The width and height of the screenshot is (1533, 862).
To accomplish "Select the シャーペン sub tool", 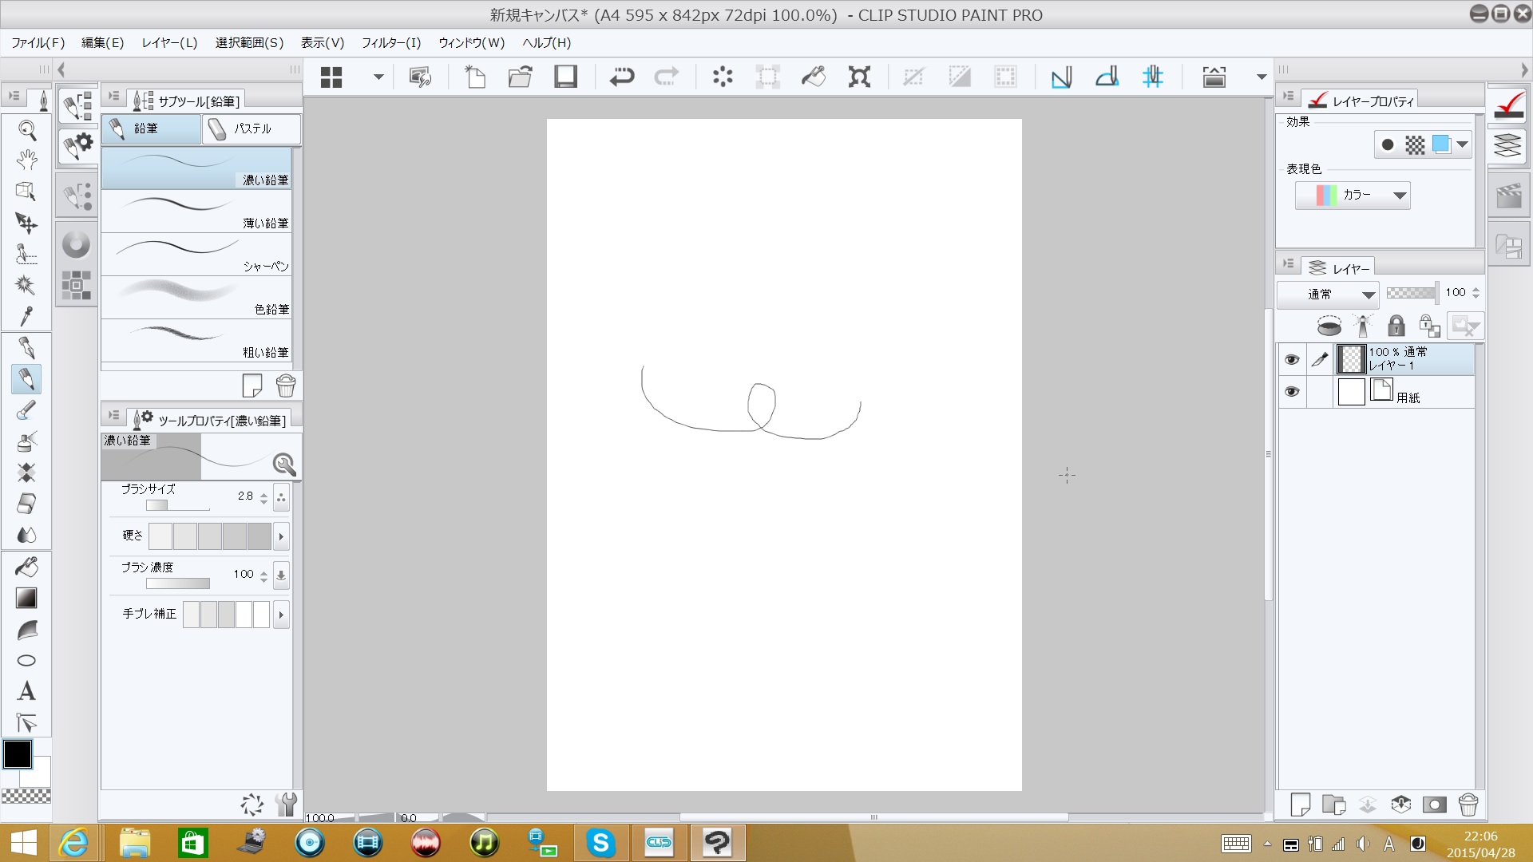I will coord(196,254).
